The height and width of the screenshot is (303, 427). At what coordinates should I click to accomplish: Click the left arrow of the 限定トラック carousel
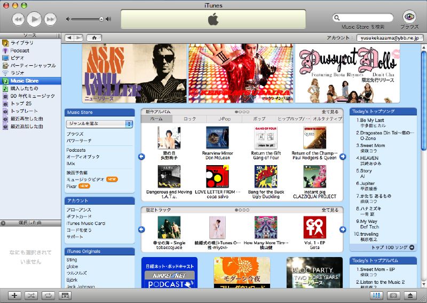tap(141, 229)
